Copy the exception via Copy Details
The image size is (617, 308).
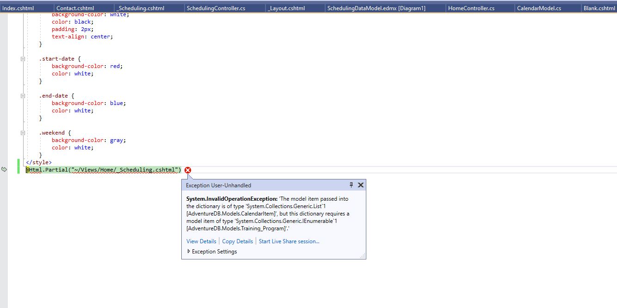(x=237, y=241)
